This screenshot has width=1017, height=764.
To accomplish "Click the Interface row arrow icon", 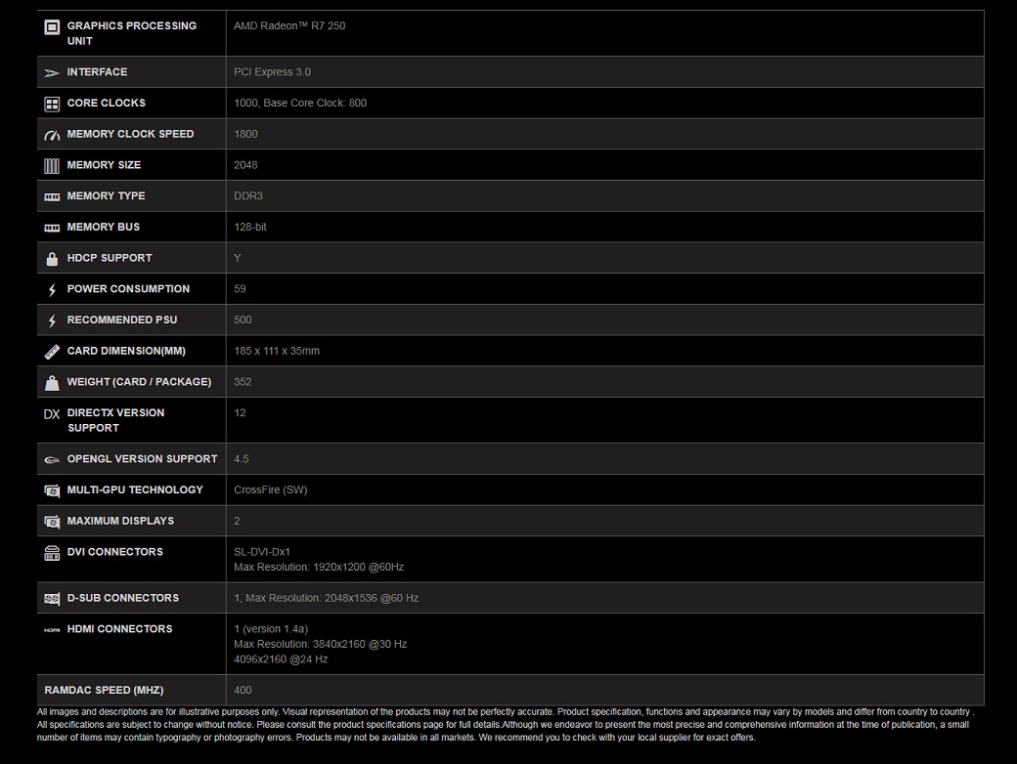I will (x=52, y=72).
